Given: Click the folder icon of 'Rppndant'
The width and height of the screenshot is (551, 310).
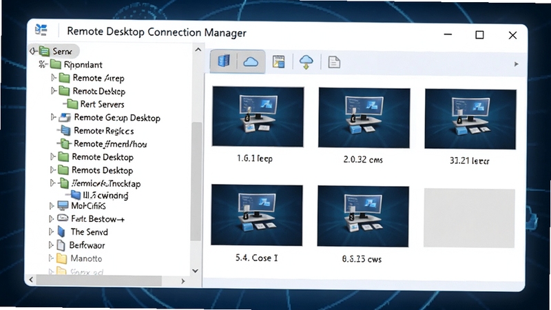Looking at the screenshot, I should [56, 64].
